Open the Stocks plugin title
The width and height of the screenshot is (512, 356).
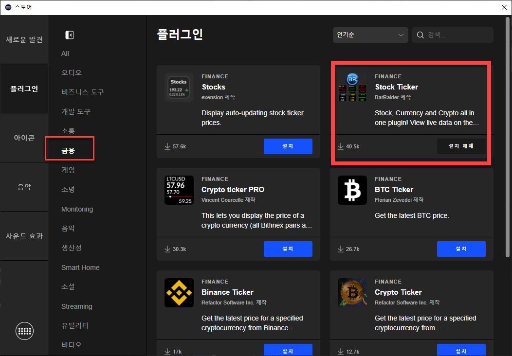click(x=214, y=87)
